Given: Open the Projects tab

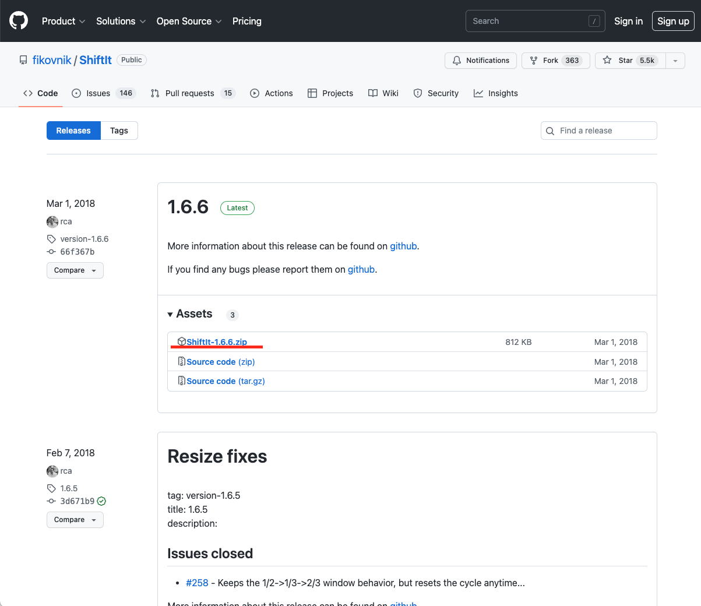Looking at the screenshot, I should [x=330, y=93].
